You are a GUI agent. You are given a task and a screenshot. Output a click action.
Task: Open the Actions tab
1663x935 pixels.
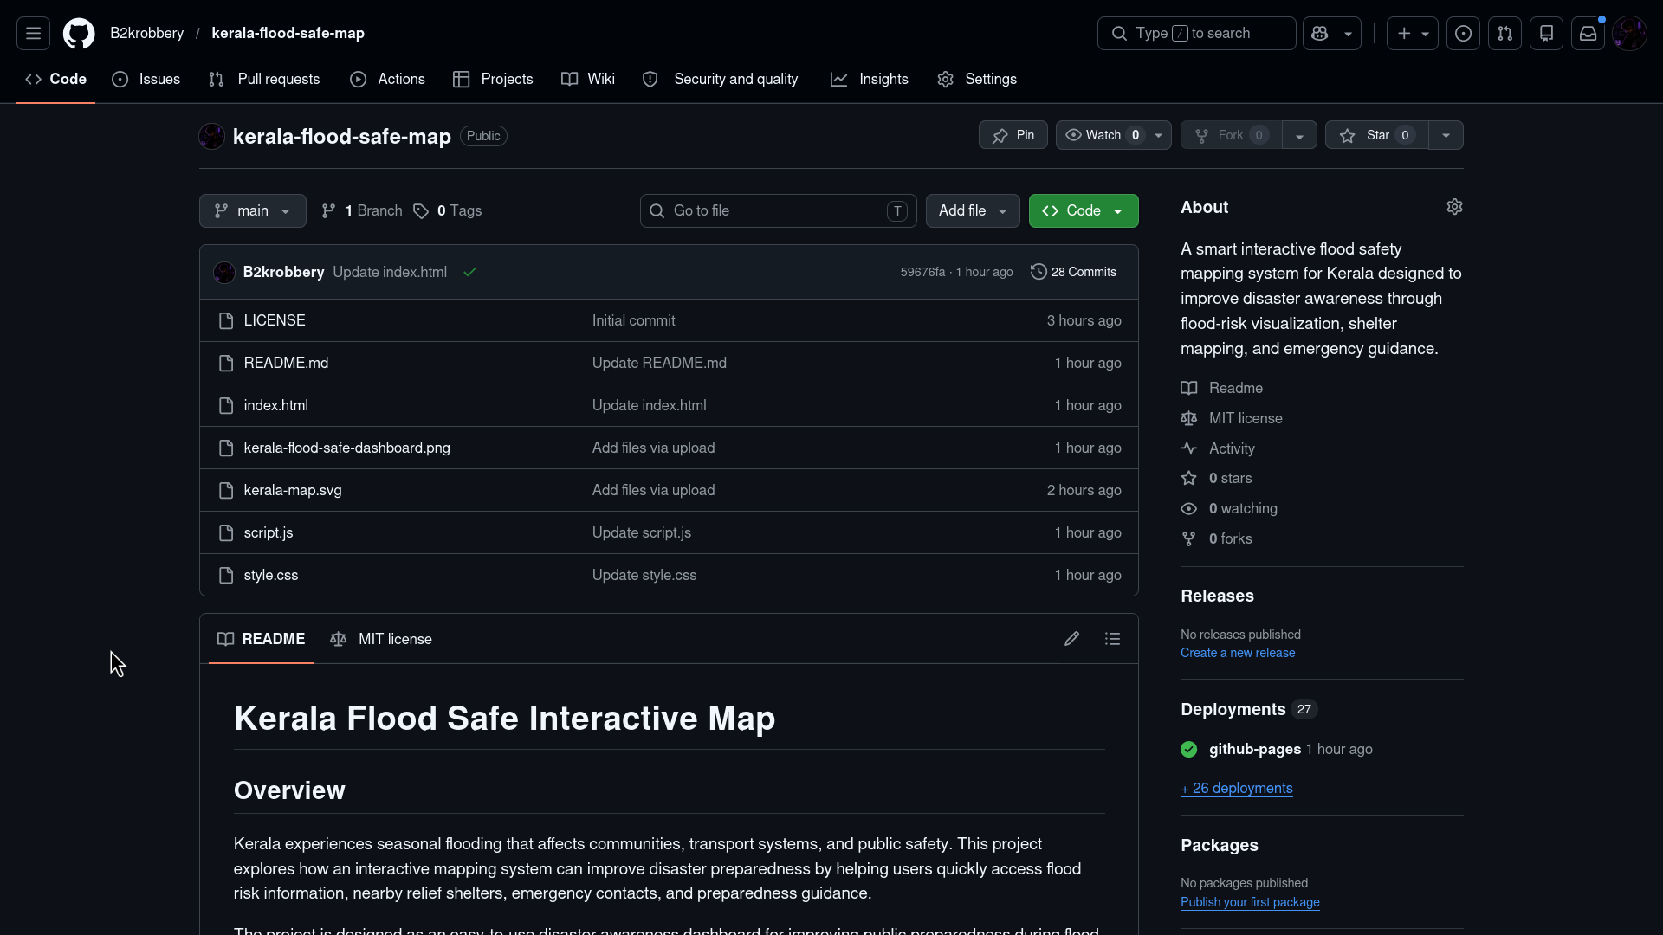387,79
